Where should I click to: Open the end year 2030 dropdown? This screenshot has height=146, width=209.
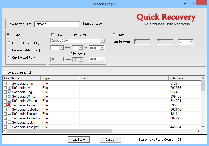102,59
